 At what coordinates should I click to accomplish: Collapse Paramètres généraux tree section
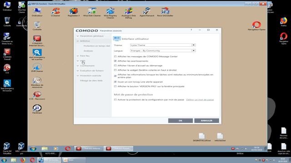click(78, 36)
